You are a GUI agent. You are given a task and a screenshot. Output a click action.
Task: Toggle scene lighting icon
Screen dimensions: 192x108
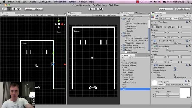click(35, 15)
